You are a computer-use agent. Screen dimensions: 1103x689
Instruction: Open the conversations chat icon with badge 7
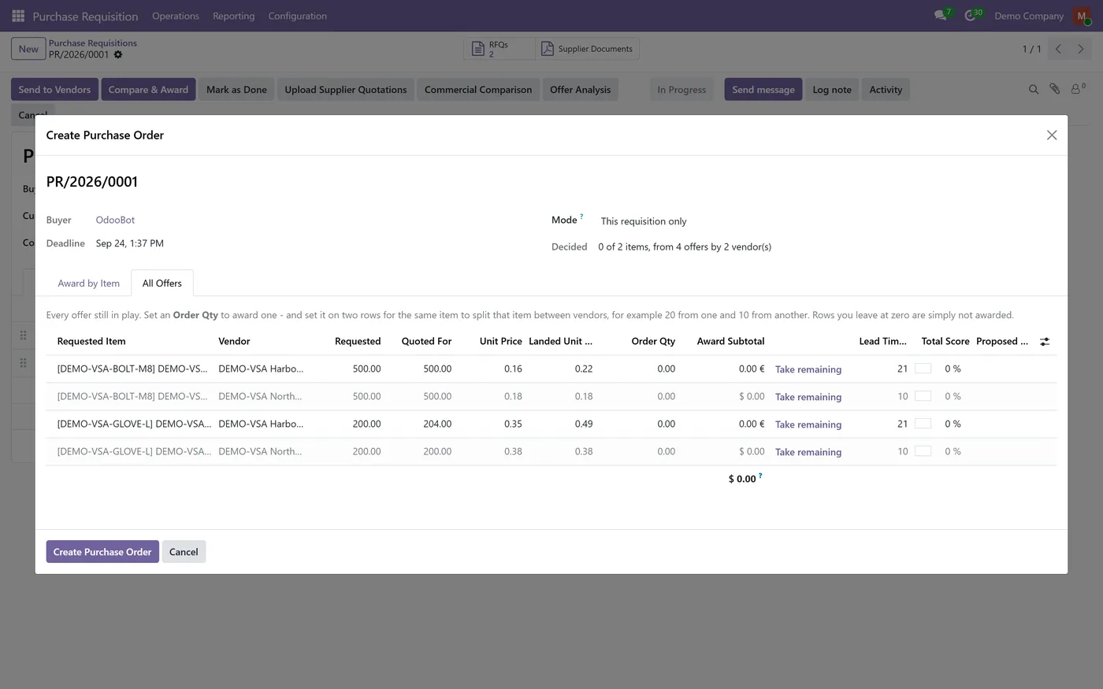[x=942, y=15]
